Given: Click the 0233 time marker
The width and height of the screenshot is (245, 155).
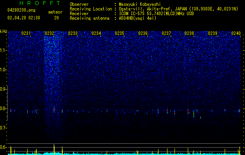Looking at the screenshot, I should point(73,33).
